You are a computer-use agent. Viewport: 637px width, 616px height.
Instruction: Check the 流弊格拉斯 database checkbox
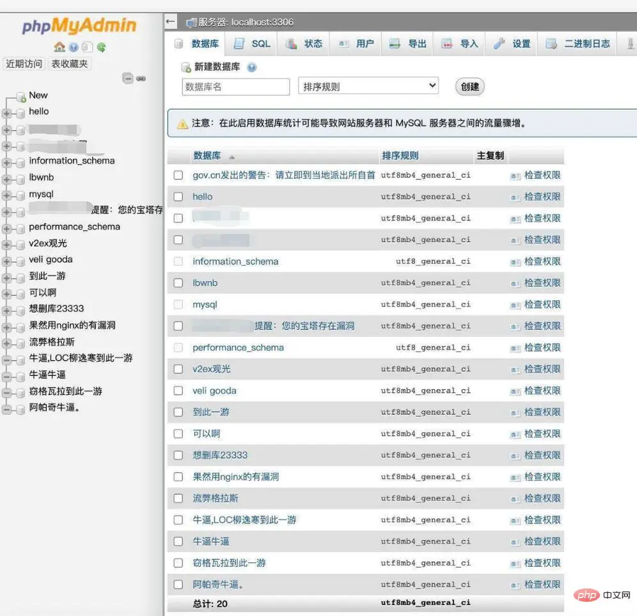tap(178, 498)
